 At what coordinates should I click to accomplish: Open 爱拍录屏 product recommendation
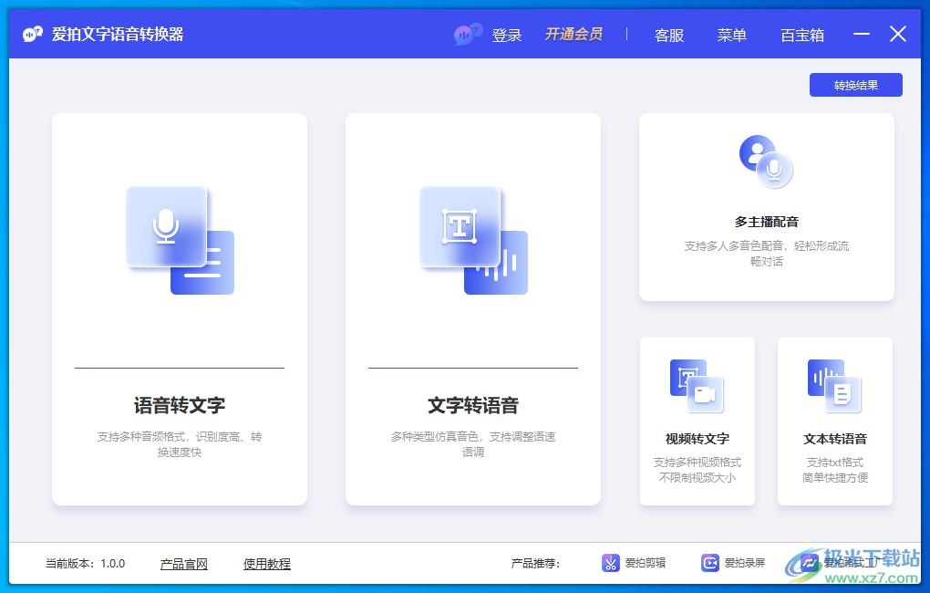[x=745, y=563]
